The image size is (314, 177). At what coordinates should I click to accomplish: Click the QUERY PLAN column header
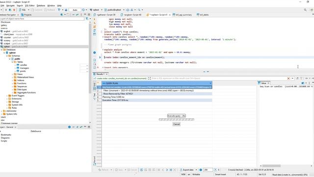pos(157,83)
